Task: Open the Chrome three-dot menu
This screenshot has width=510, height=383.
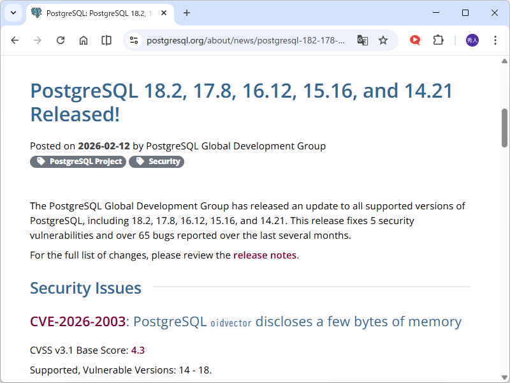Action: click(495, 40)
